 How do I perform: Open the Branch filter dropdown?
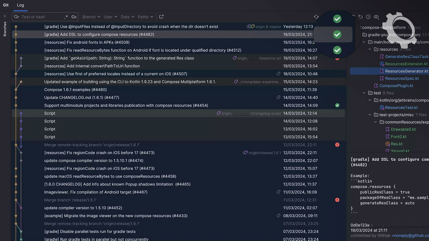tap(91, 17)
